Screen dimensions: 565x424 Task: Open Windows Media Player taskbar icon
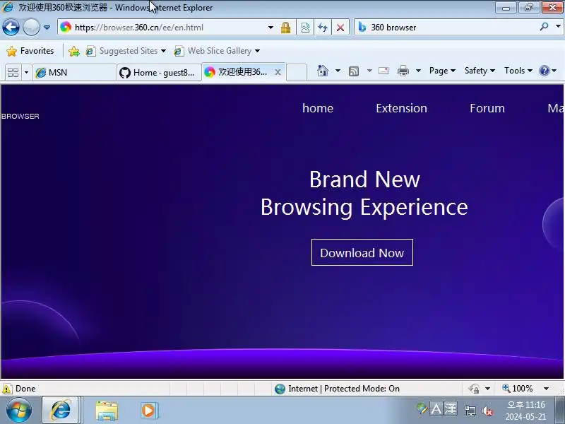click(x=148, y=411)
